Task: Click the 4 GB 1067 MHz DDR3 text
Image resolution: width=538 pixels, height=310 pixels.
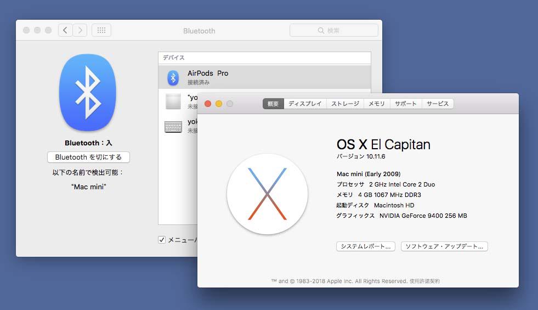Action: click(389, 195)
